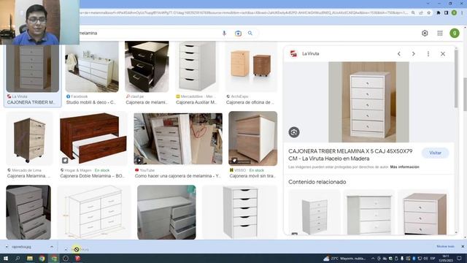Screen dimensions: 467x263
Task: Open Chrome profile avatar in toolbar
Action: click(454, 13)
